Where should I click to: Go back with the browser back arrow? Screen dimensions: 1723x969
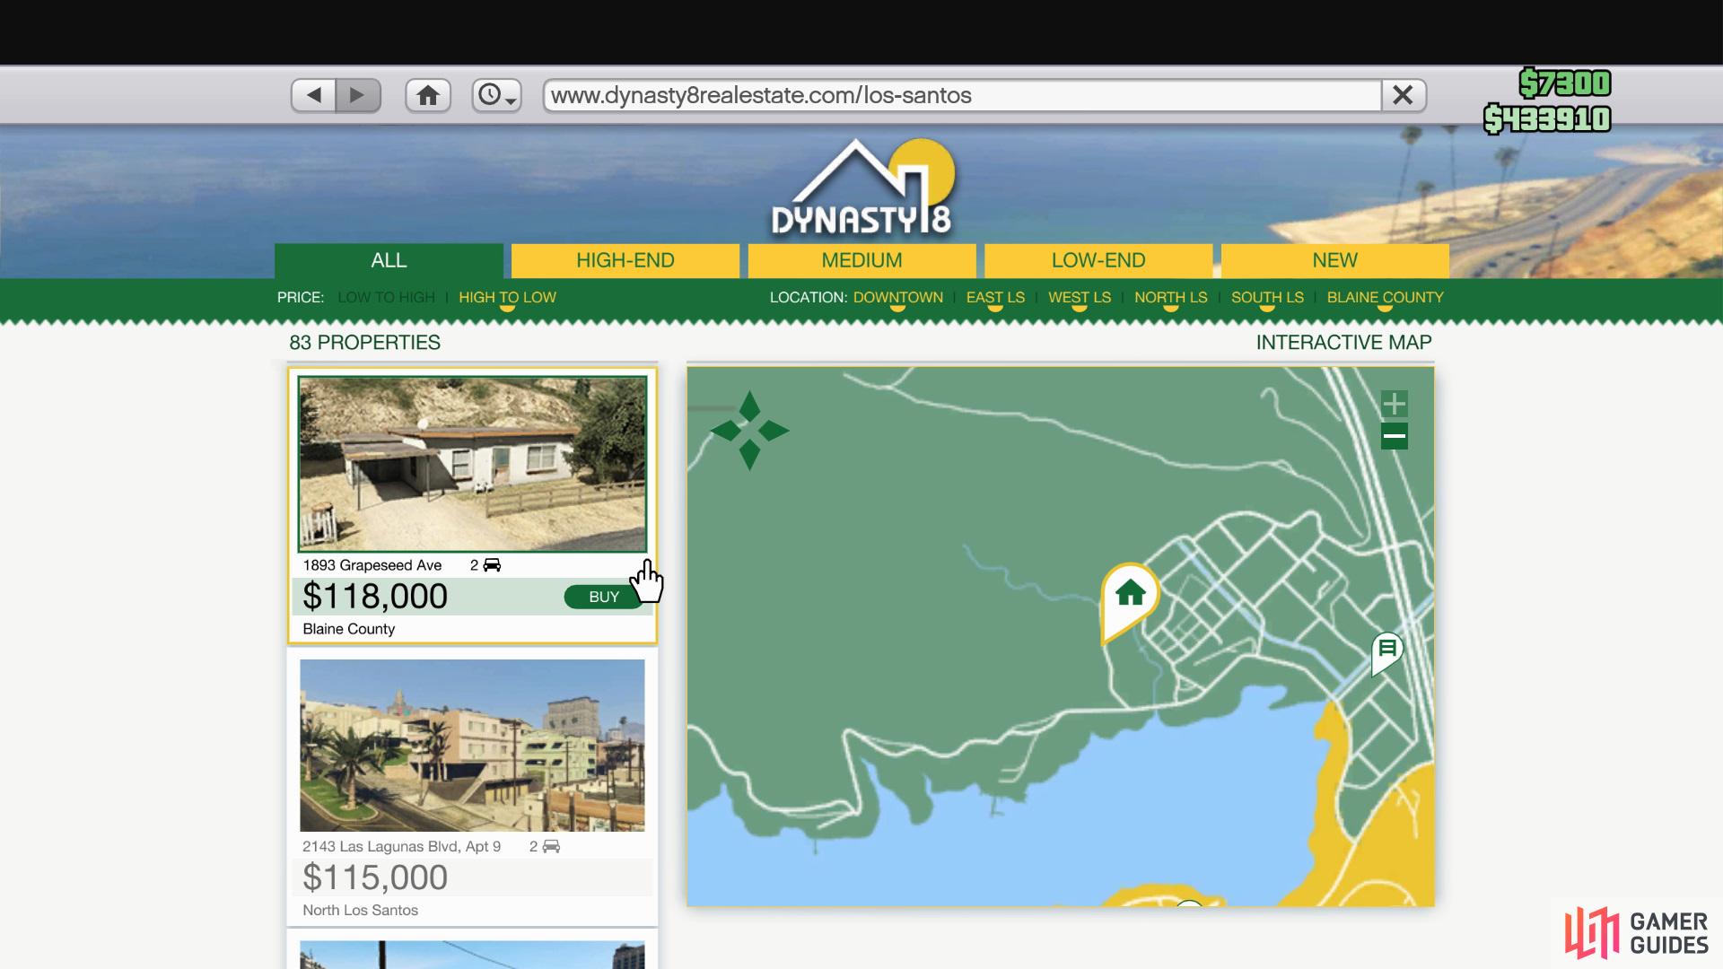point(313,95)
